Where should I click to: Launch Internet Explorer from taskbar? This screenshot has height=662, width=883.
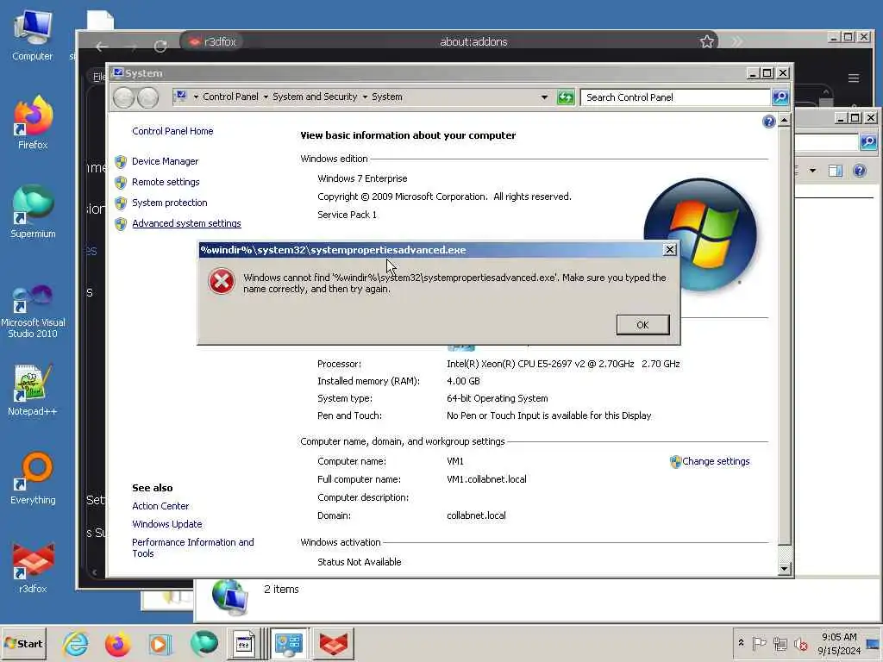[x=76, y=644]
